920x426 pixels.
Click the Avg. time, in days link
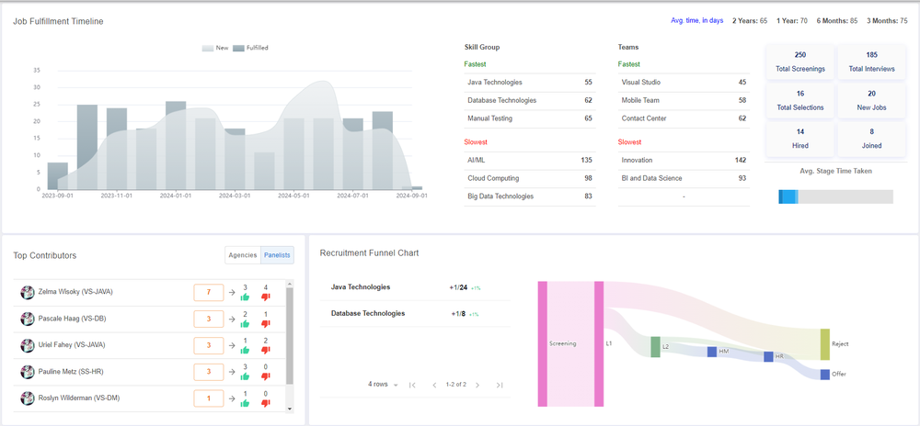point(697,20)
